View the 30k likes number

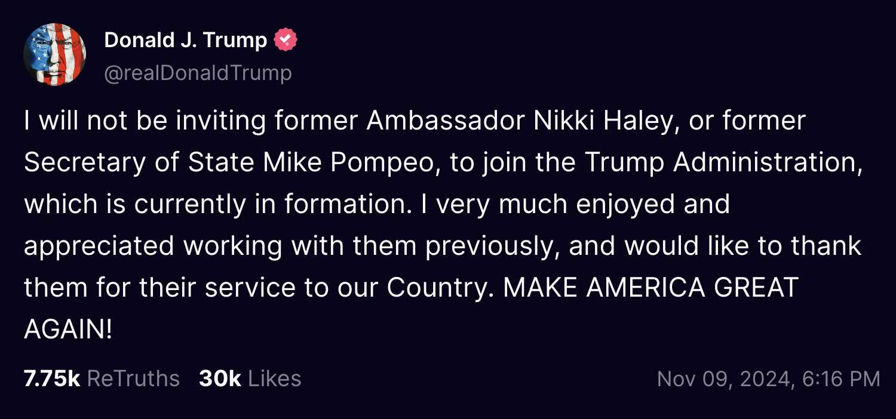pos(220,378)
